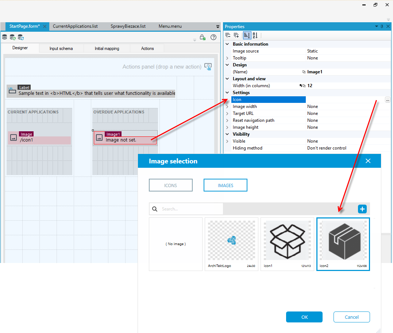Collapse the Basic information section
The image size is (393, 333).
pyautogui.click(x=227, y=44)
